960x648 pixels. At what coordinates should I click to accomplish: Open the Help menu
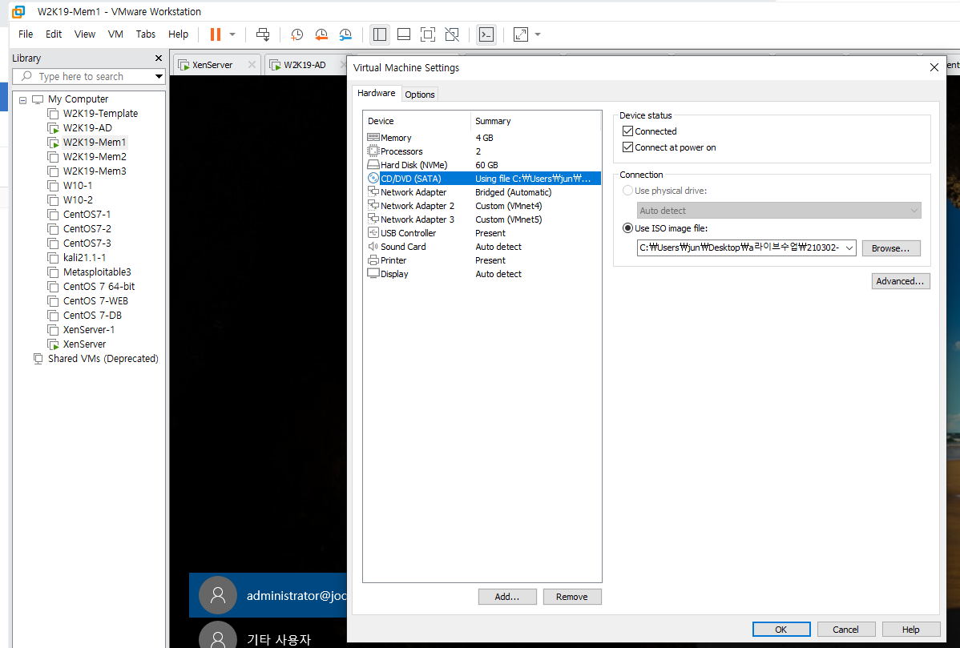[178, 34]
